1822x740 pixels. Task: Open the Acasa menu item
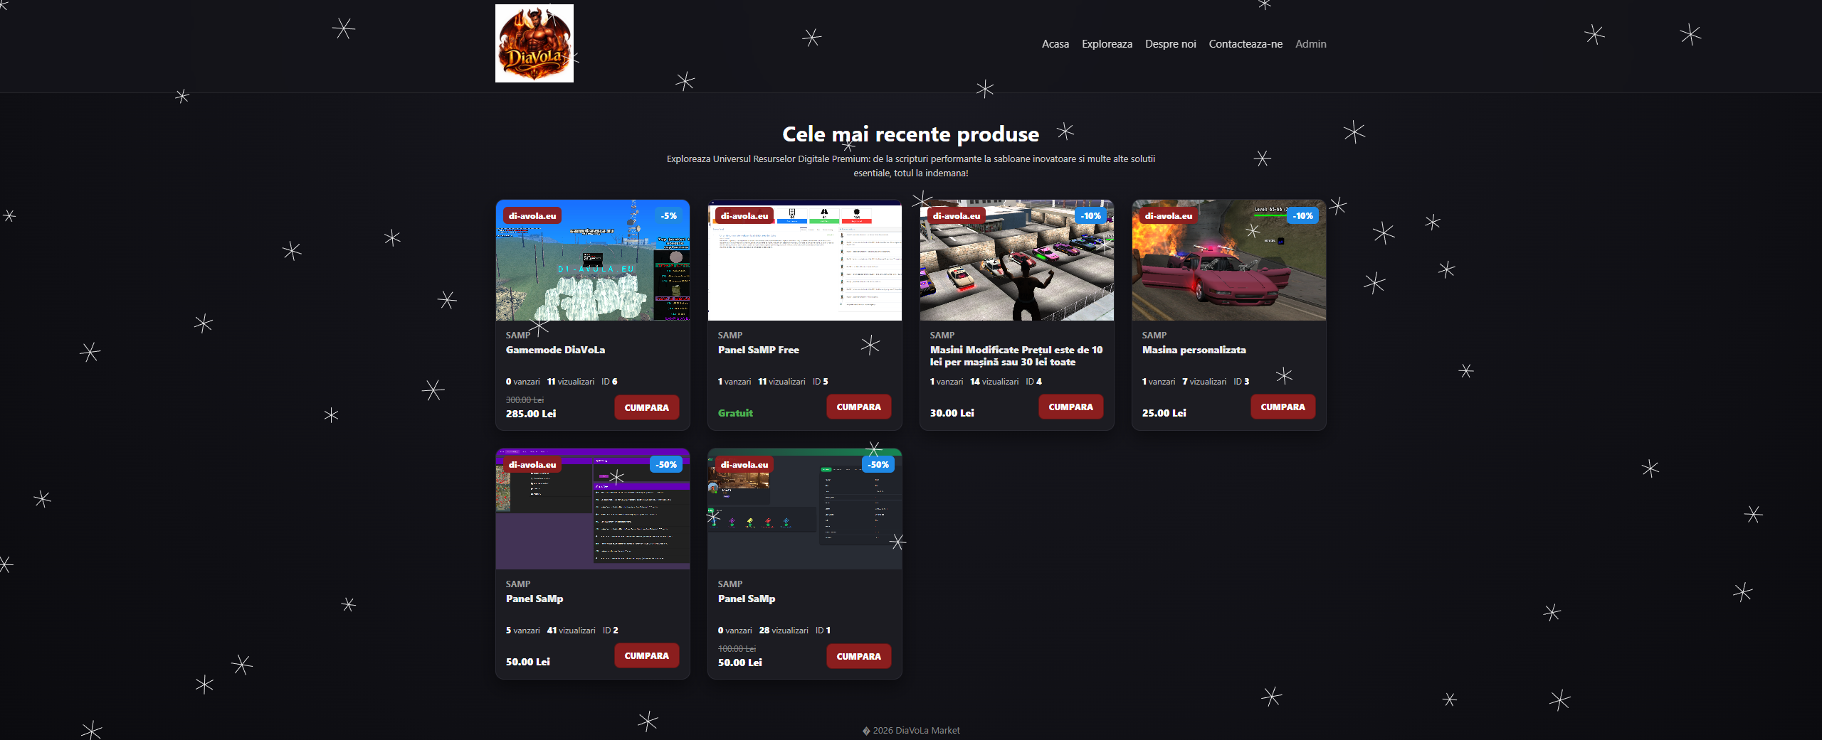pos(1055,44)
